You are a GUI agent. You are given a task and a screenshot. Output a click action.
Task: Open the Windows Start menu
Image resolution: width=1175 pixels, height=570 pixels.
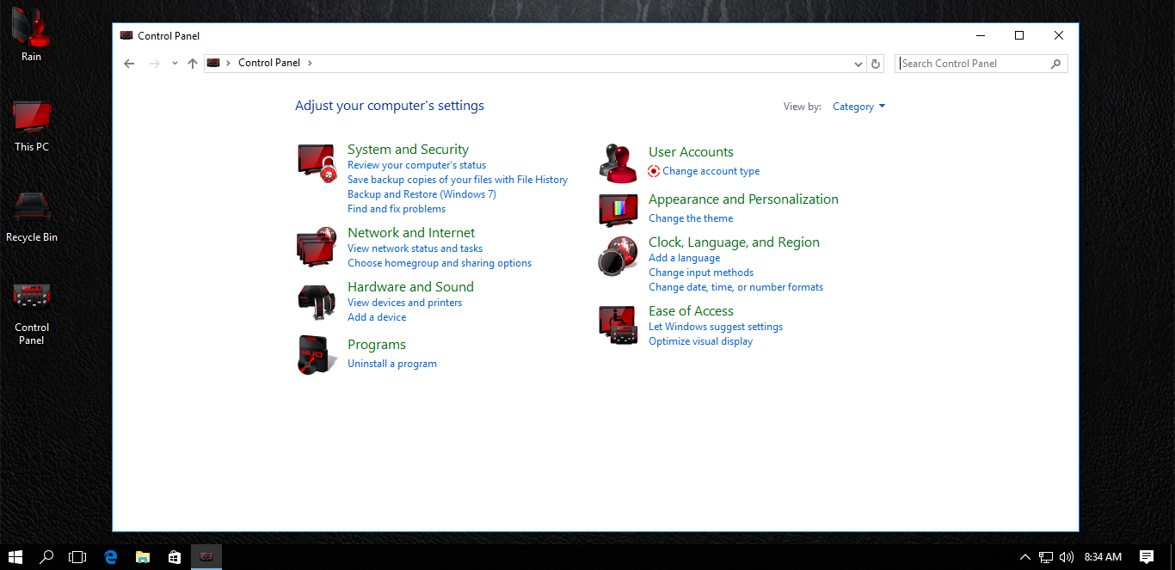[x=15, y=557]
